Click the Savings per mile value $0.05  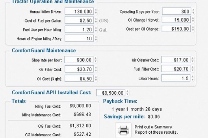[154, 117]
